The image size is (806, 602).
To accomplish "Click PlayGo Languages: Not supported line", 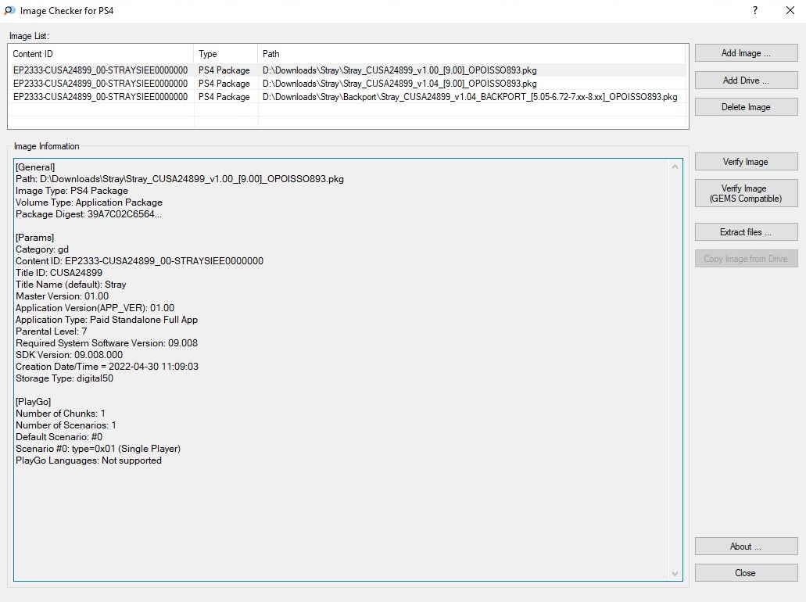I will tap(88, 460).
